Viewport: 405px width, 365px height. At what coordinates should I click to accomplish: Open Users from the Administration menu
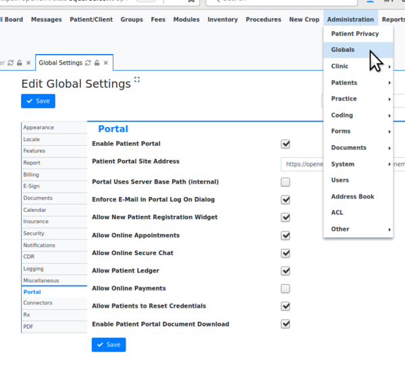(358, 180)
